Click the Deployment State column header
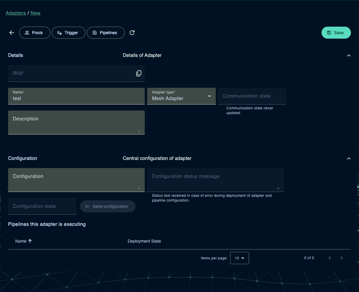This screenshot has height=292, width=359. 144,241
